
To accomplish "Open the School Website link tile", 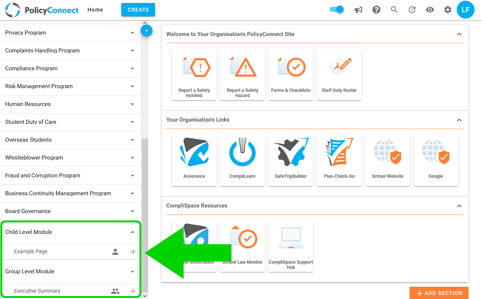I will point(388,160).
